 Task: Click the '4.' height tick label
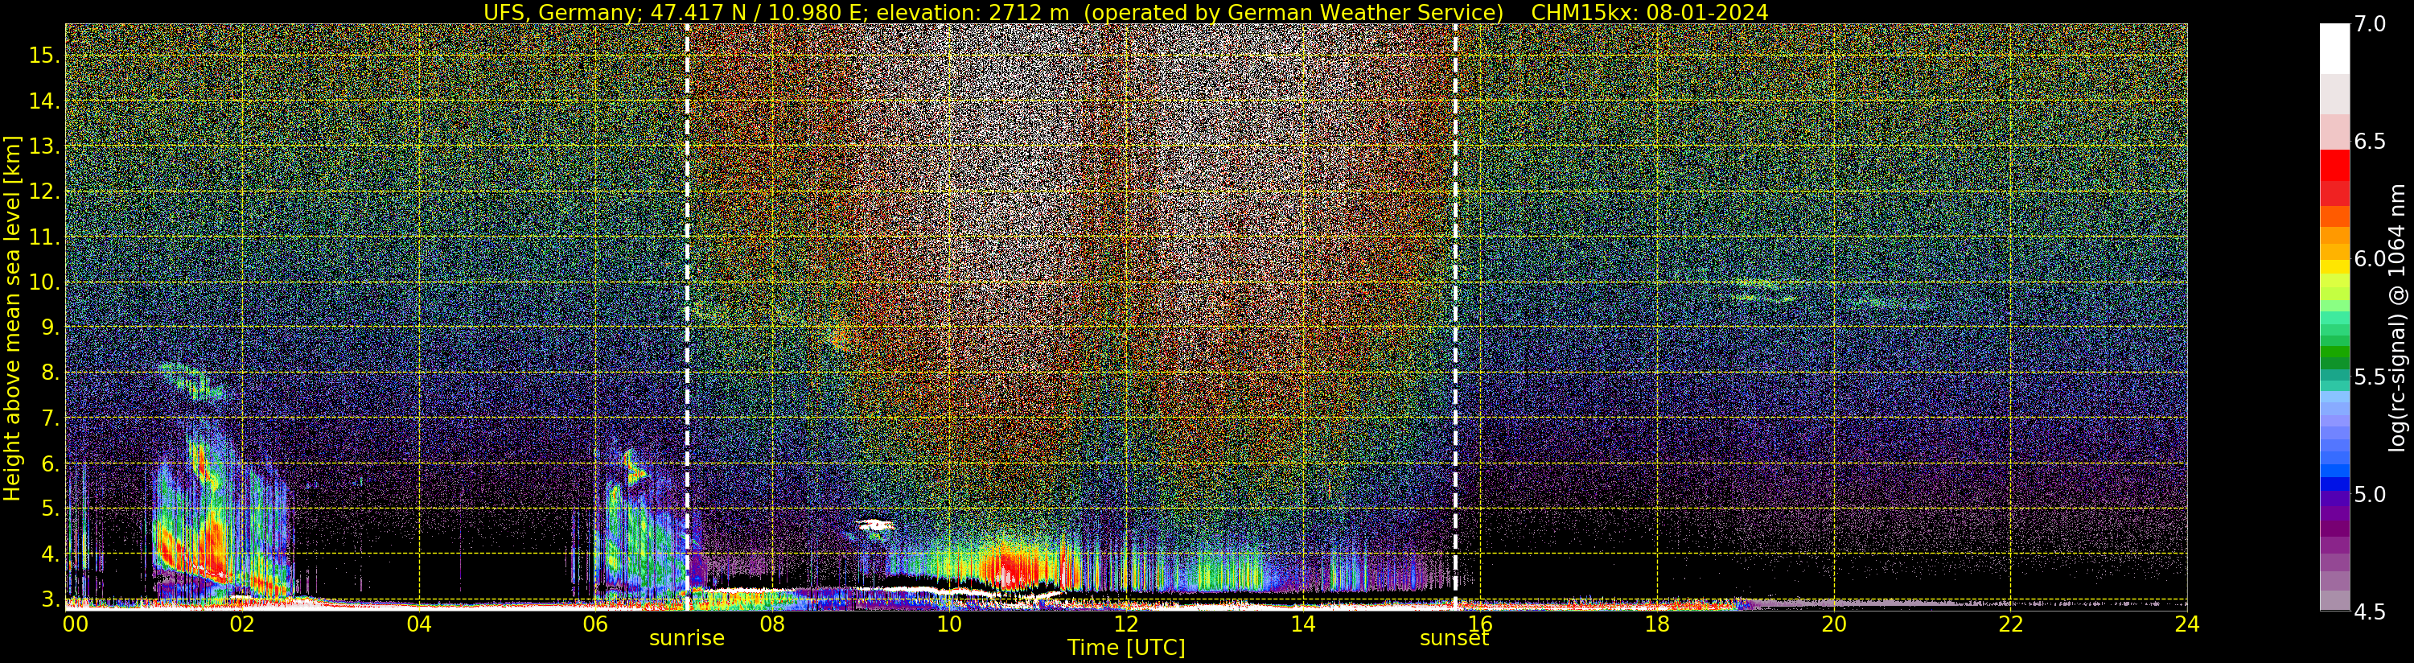[50, 554]
